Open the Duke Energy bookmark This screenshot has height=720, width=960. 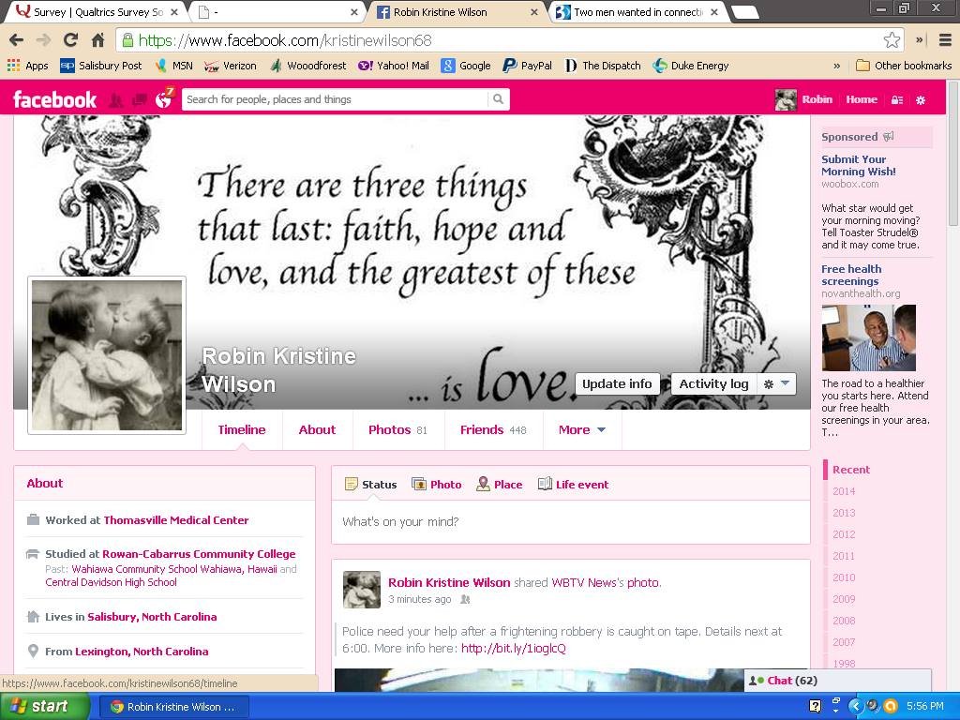[x=691, y=66]
